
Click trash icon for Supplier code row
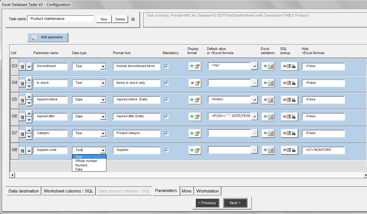pos(23,151)
